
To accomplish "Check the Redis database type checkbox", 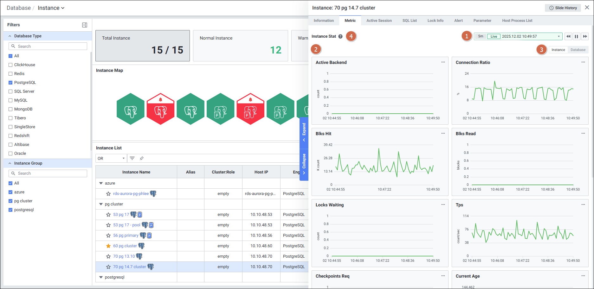I will (10, 74).
